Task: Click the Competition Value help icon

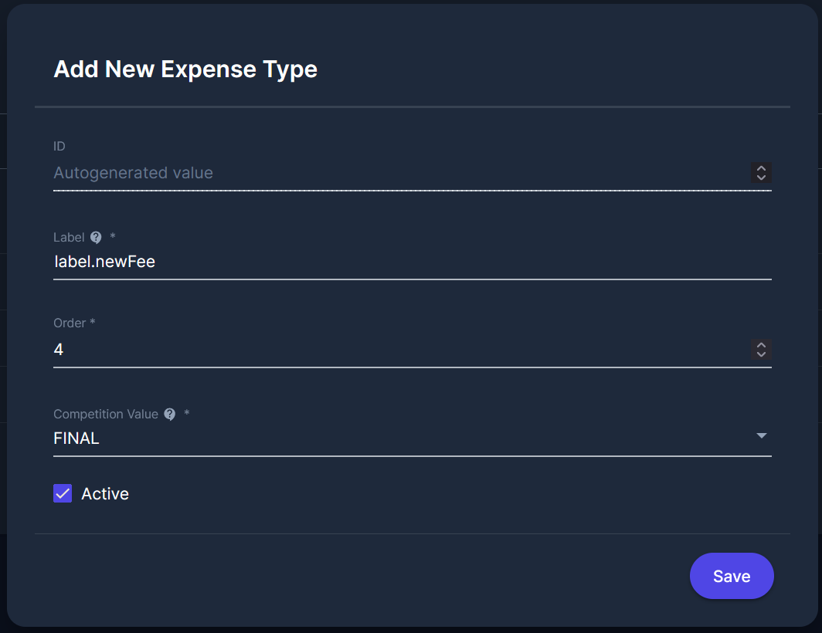Action: click(x=170, y=415)
